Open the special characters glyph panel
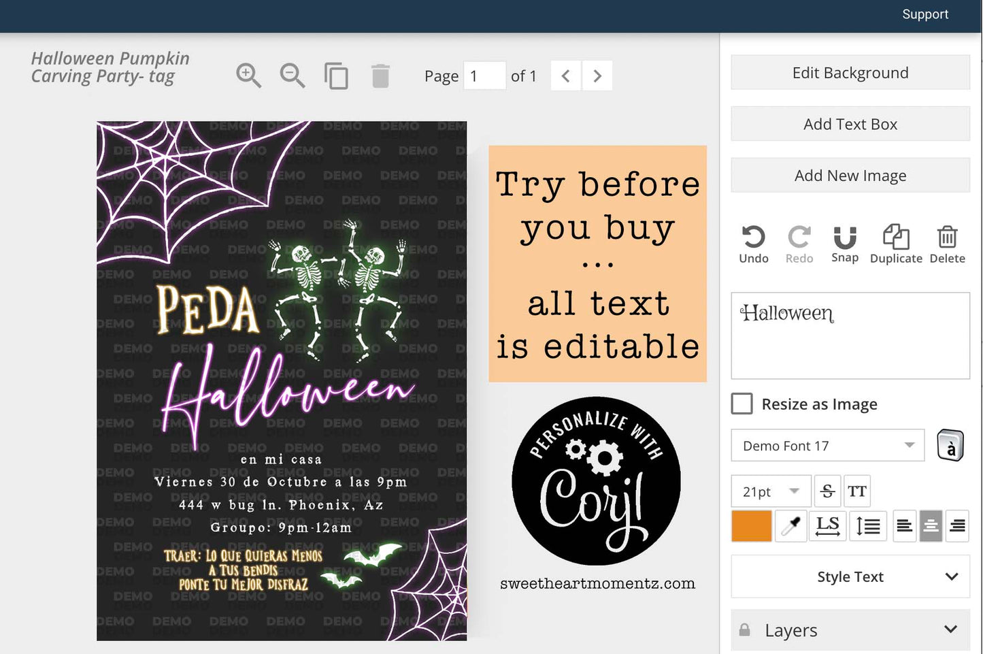Viewport: 983px width, 654px height. pyautogui.click(x=950, y=446)
